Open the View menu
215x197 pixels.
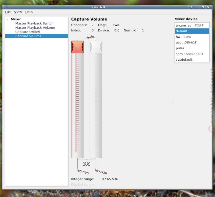[x=18, y=12]
